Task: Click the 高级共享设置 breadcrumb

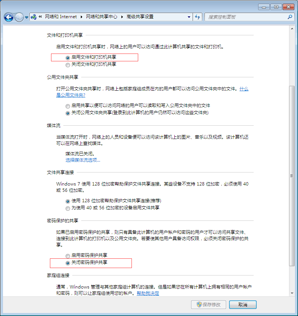Action: point(140,17)
